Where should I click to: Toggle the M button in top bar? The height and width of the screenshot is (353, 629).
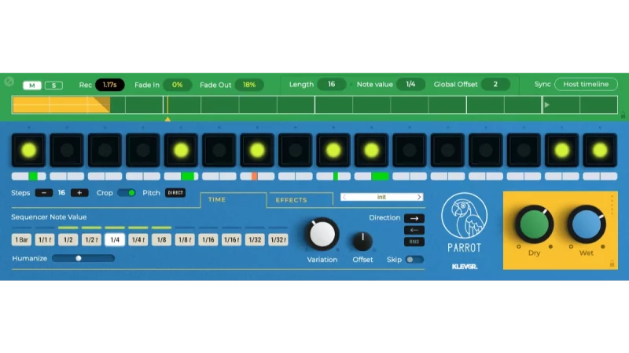pyautogui.click(x=32, y=86)
